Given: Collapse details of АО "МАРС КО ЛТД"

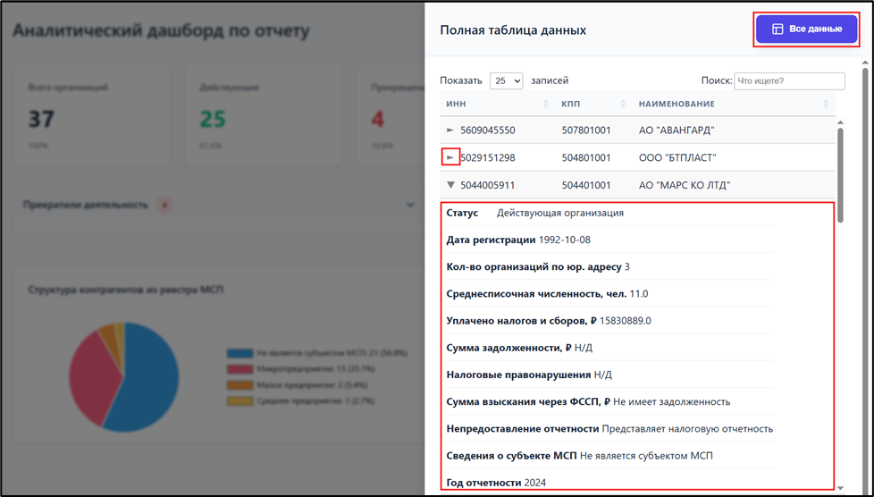Looking at the screenshot, I should [450, 185].
